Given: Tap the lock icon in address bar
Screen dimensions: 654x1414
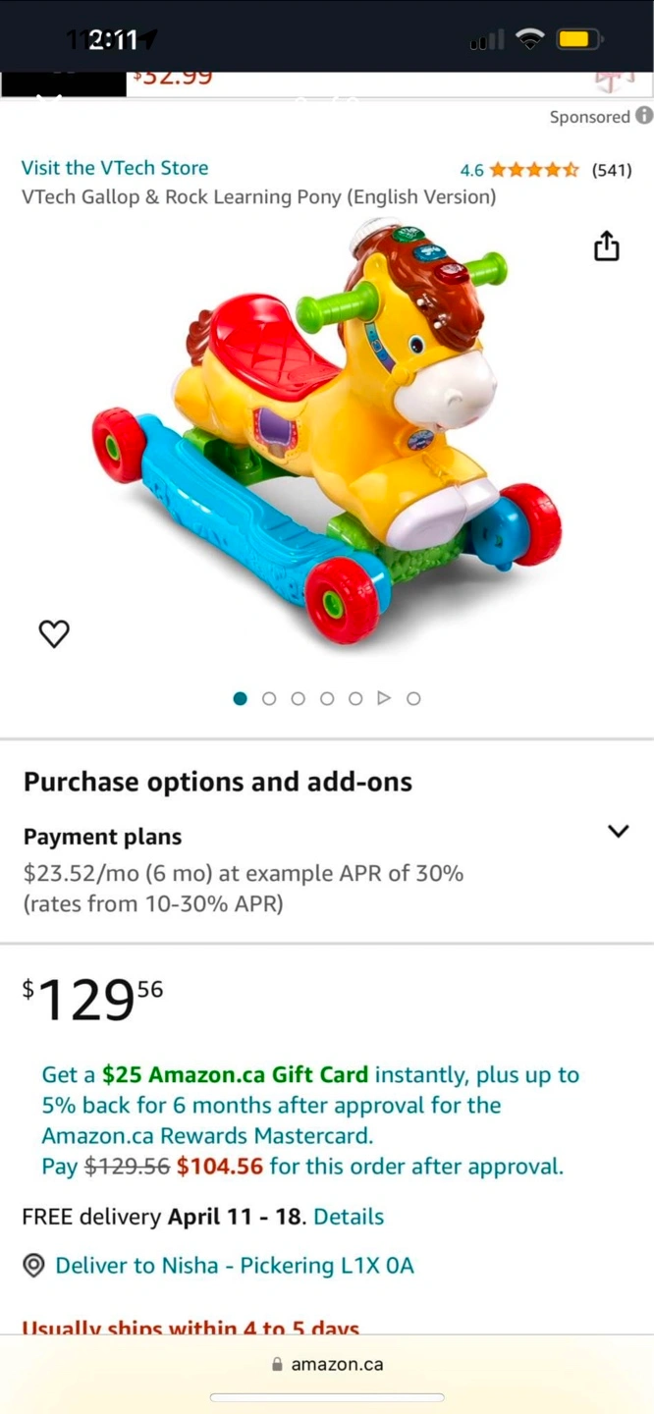Looking at the screenshot, I should click(277, 1364).
